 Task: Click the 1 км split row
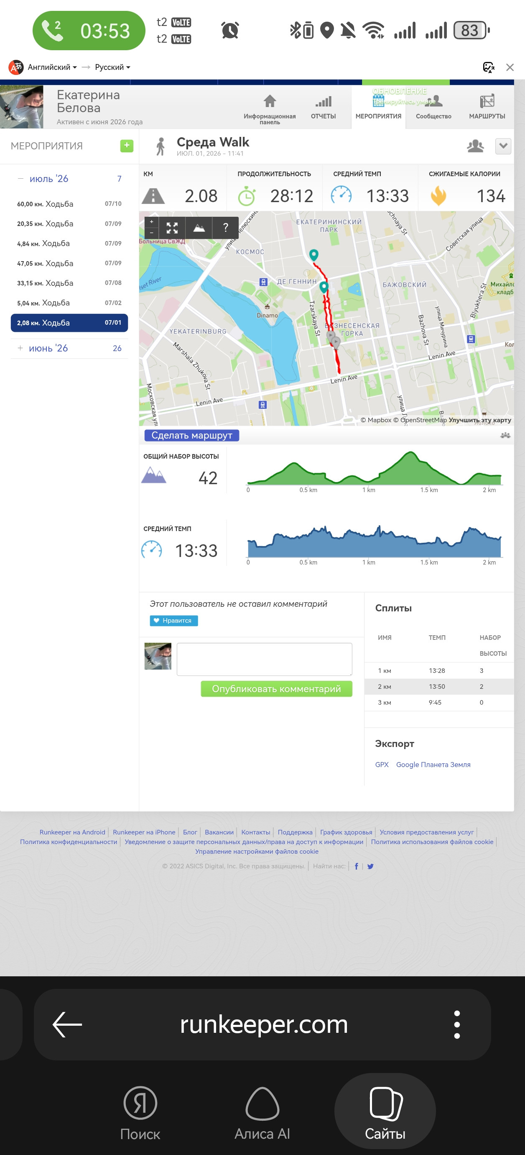click(439, 671)
